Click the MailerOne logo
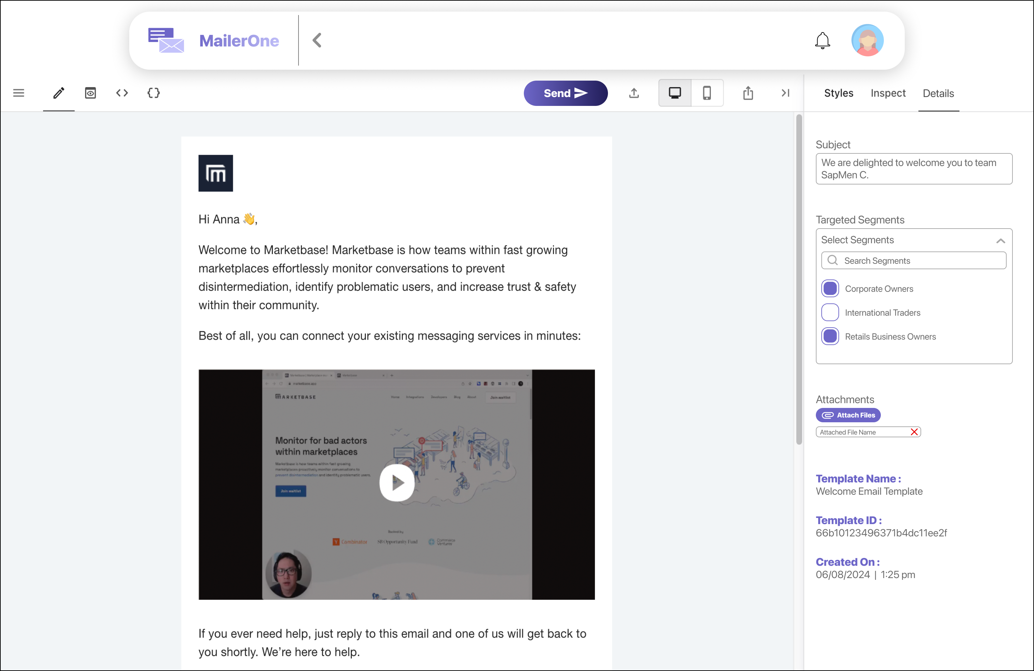Viewport: 1034px width, 671px height. (x=213, y=40)
